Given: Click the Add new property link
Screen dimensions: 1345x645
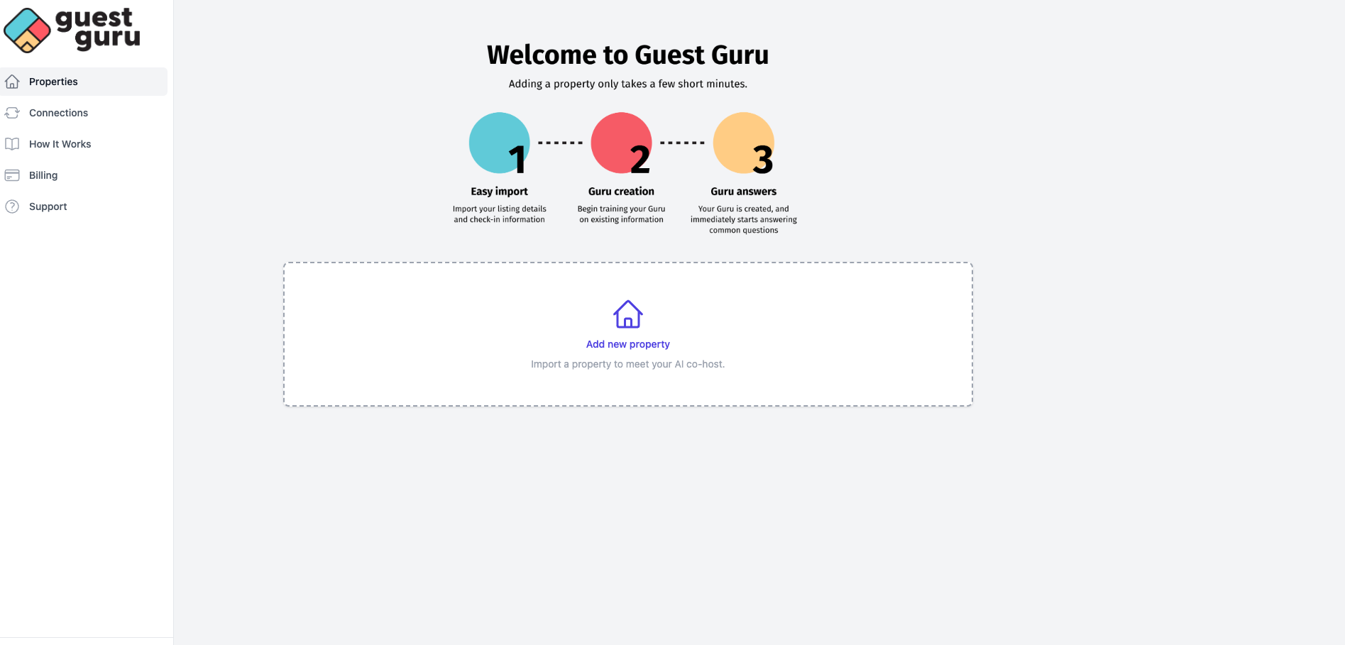Looking at the screenshot, I should 628,344.
